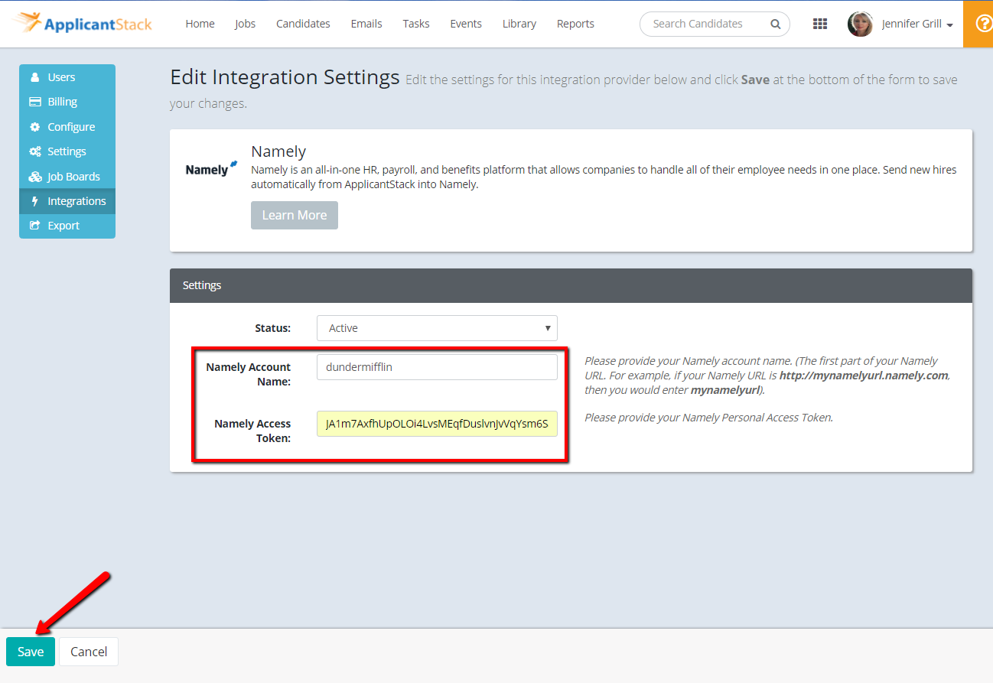Open the Status dropdown showing Active
This screenshot has width=993, height=683.
click(436, 327)
